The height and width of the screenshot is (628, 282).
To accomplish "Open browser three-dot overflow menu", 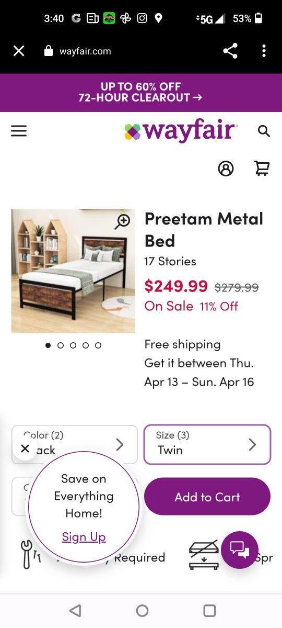I will [x=264, y=51].
